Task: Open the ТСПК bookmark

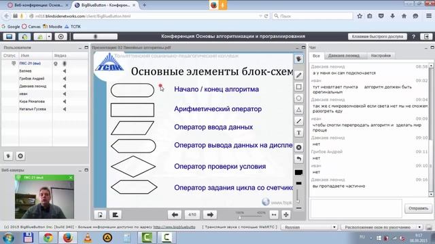Action: 73,26
